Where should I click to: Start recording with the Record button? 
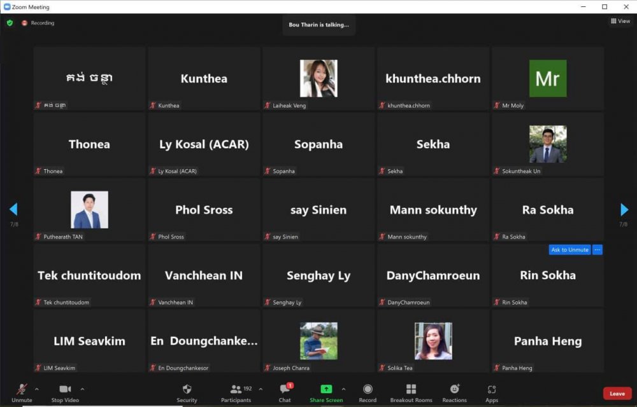click(x=368, y=389)
